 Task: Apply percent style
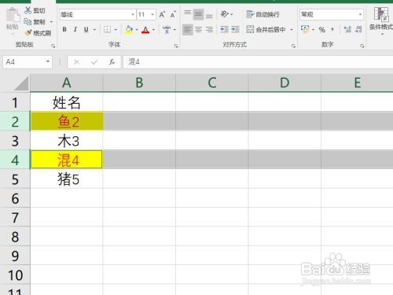pyautogui.click(x=322, y=29)
